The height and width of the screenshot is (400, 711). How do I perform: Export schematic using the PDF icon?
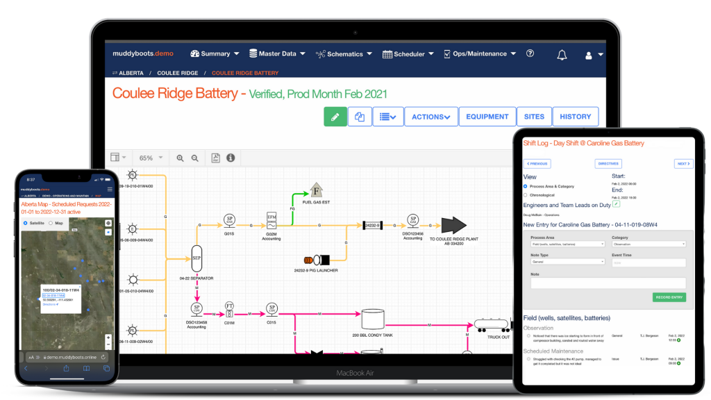215,158
